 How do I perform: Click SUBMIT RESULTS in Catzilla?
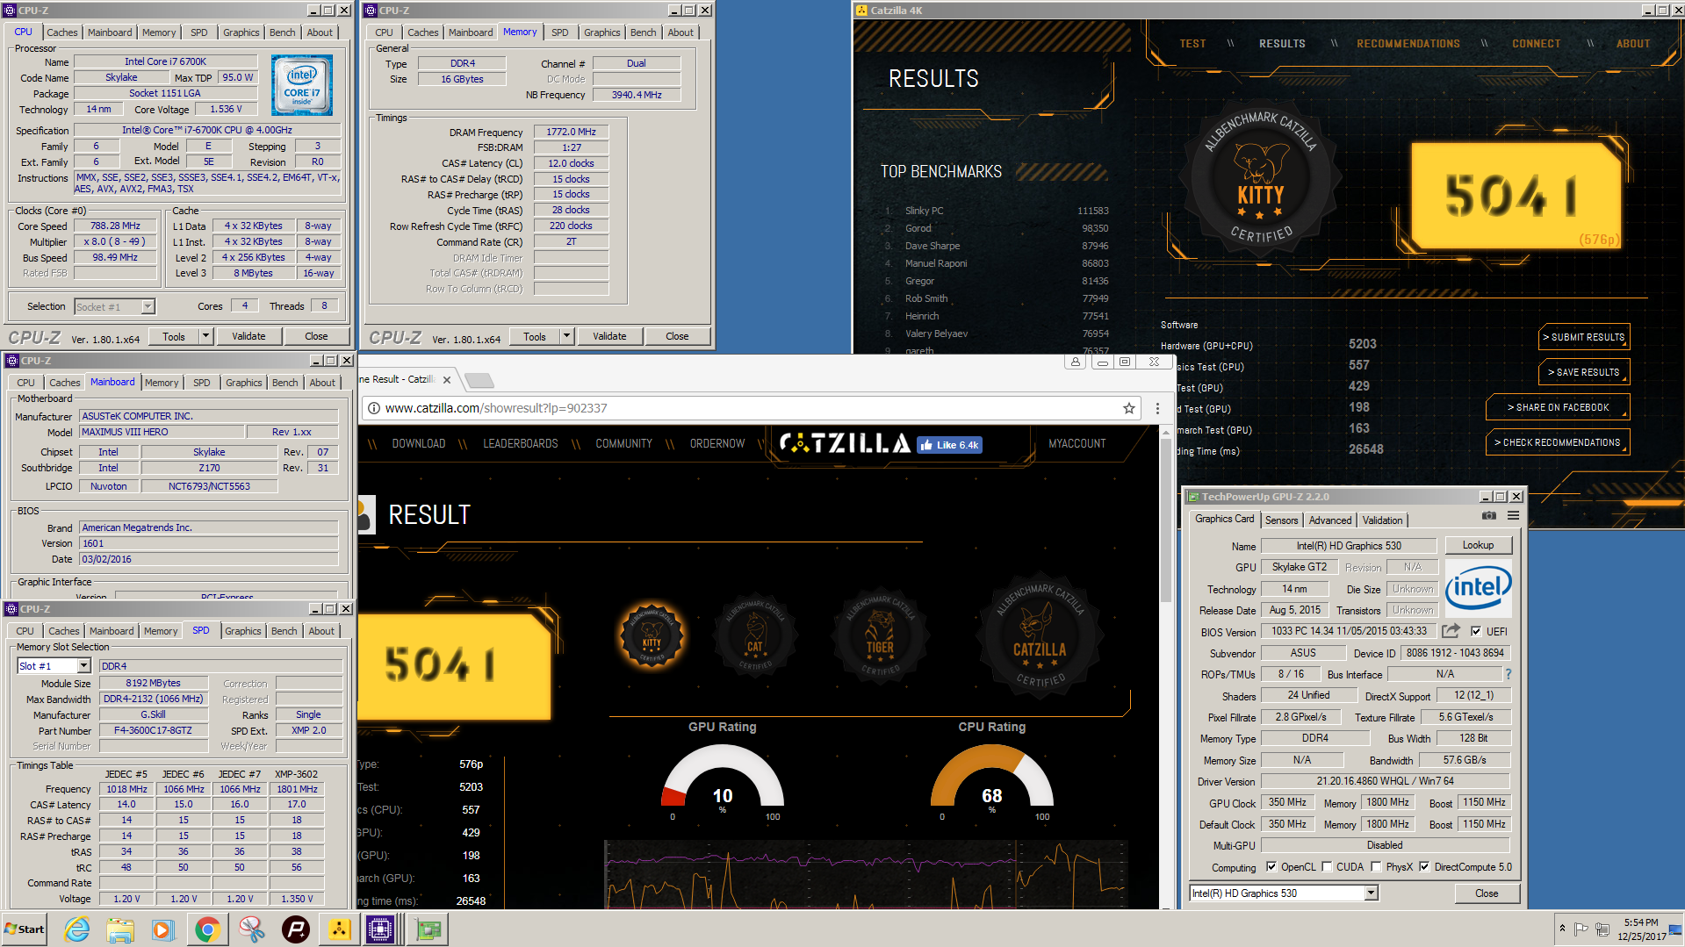pyautogui.click(x=1583, y=337)
